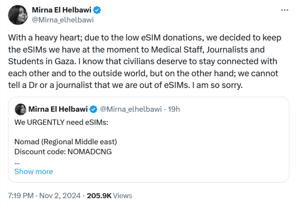The image size is (297, 208).
Task: Open the quoted tweet's 19h timestamp
Action: click(174, 109)
